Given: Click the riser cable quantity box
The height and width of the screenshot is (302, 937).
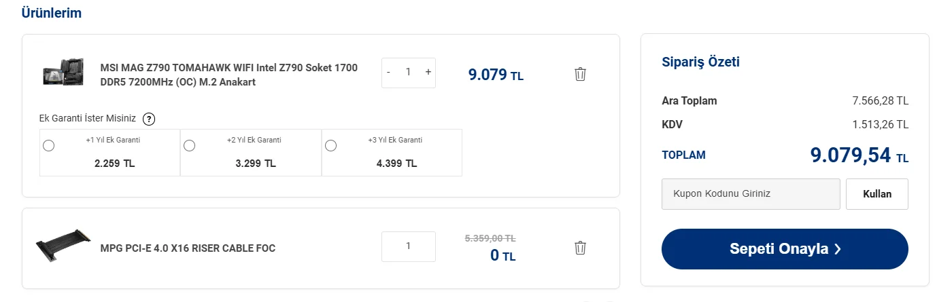Looking at the screenshot, I should click(408, 246).
